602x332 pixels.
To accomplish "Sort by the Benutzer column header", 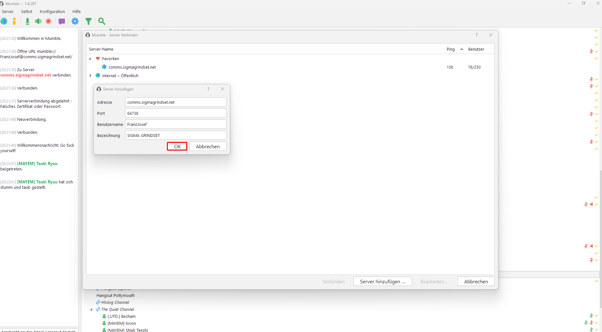I will [x=476, y=49].
